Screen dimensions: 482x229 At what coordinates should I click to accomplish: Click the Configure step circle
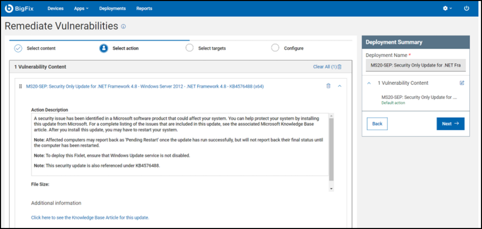pos(275,48)
